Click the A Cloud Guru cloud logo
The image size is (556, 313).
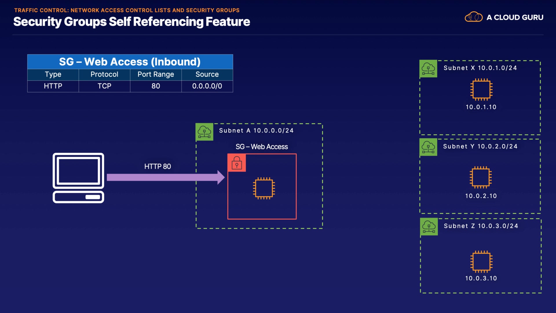click(x=473, y=17)
